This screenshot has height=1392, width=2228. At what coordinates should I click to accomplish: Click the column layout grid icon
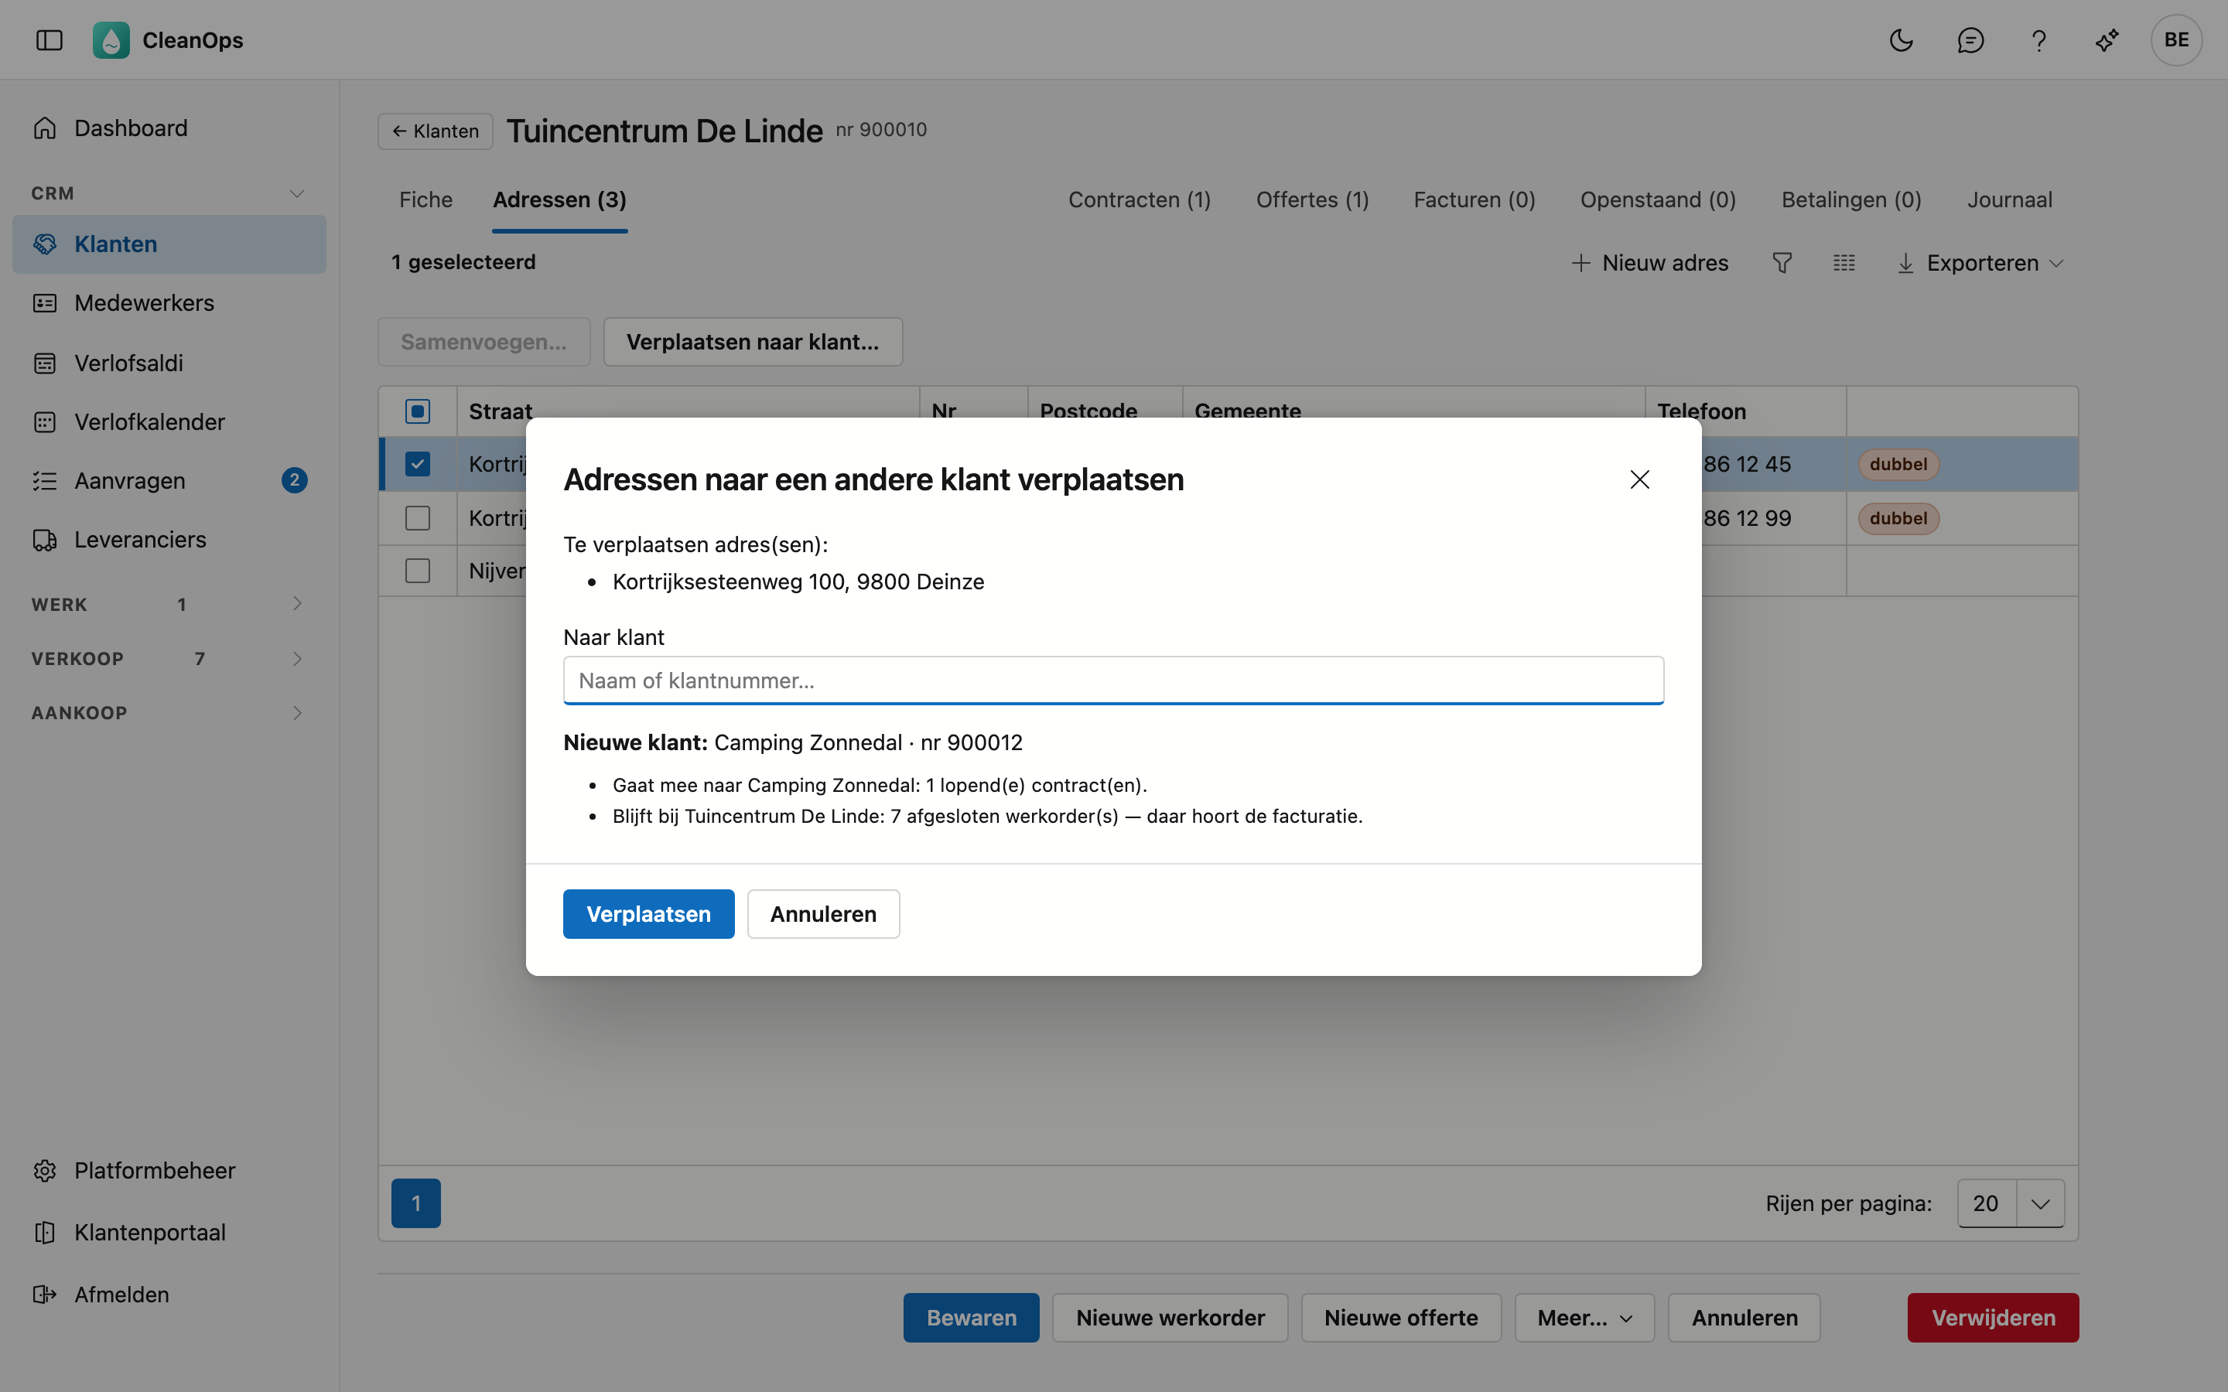tap(1844, 263)
